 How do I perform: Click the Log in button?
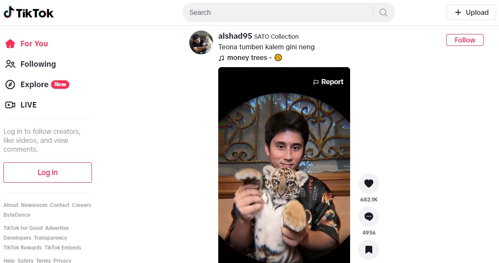[47, 173]
